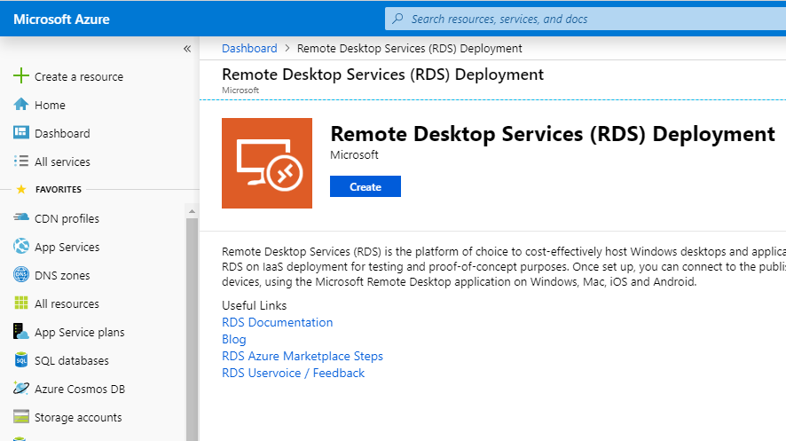
Task: Open the Azure Cosmos DB icon
Action: [21, 389]
